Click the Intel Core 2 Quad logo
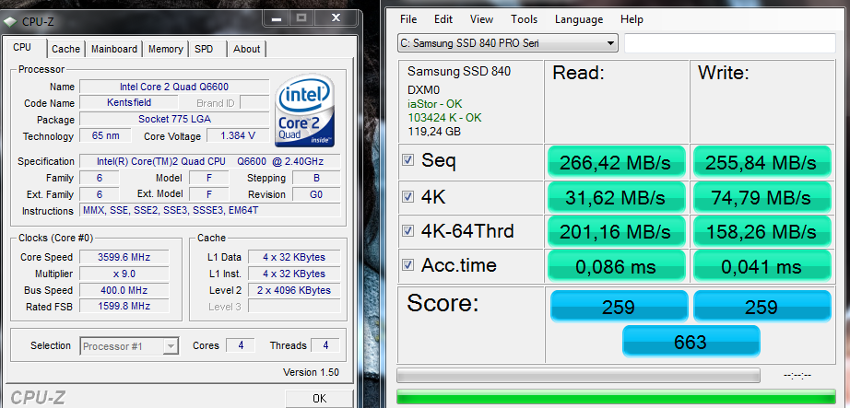 click(305, 111)
